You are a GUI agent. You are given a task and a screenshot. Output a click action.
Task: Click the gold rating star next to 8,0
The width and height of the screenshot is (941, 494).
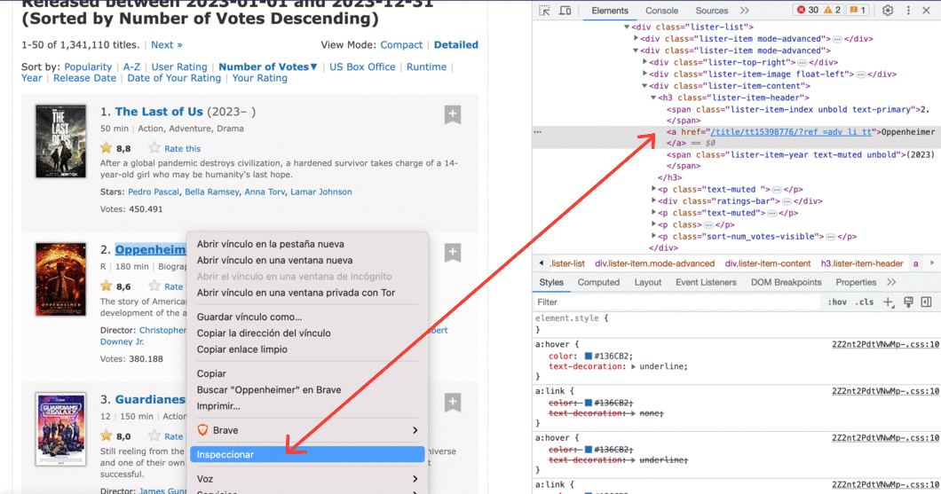coord(107,435)
